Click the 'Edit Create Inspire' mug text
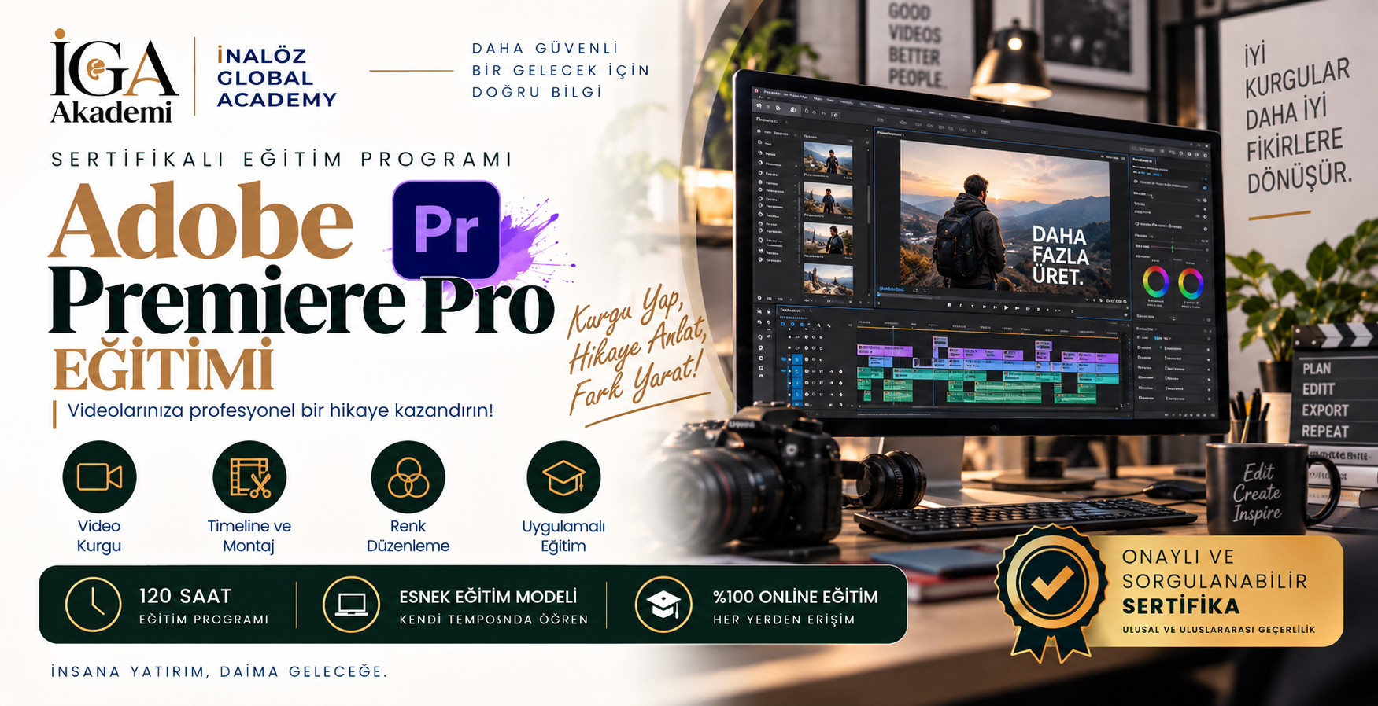 point(1257,493)
